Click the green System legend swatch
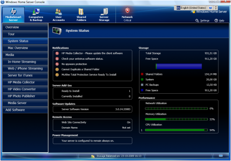This screenshot has width=231, height=161. point(142,79)
